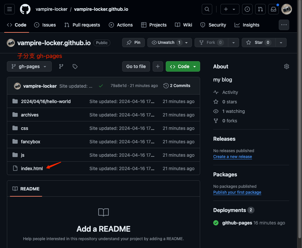
Task: Open the css folder
Action: (x=25, y=128)
